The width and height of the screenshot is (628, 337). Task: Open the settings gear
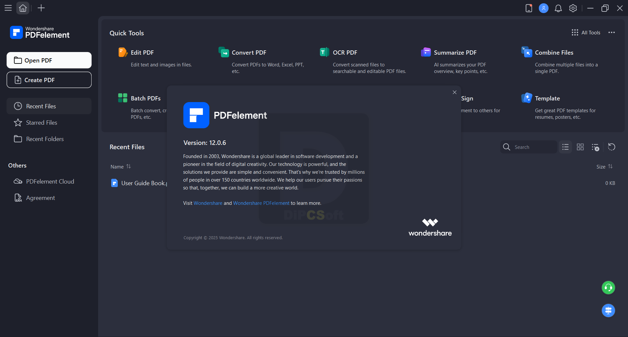click(x=573, y=8)
